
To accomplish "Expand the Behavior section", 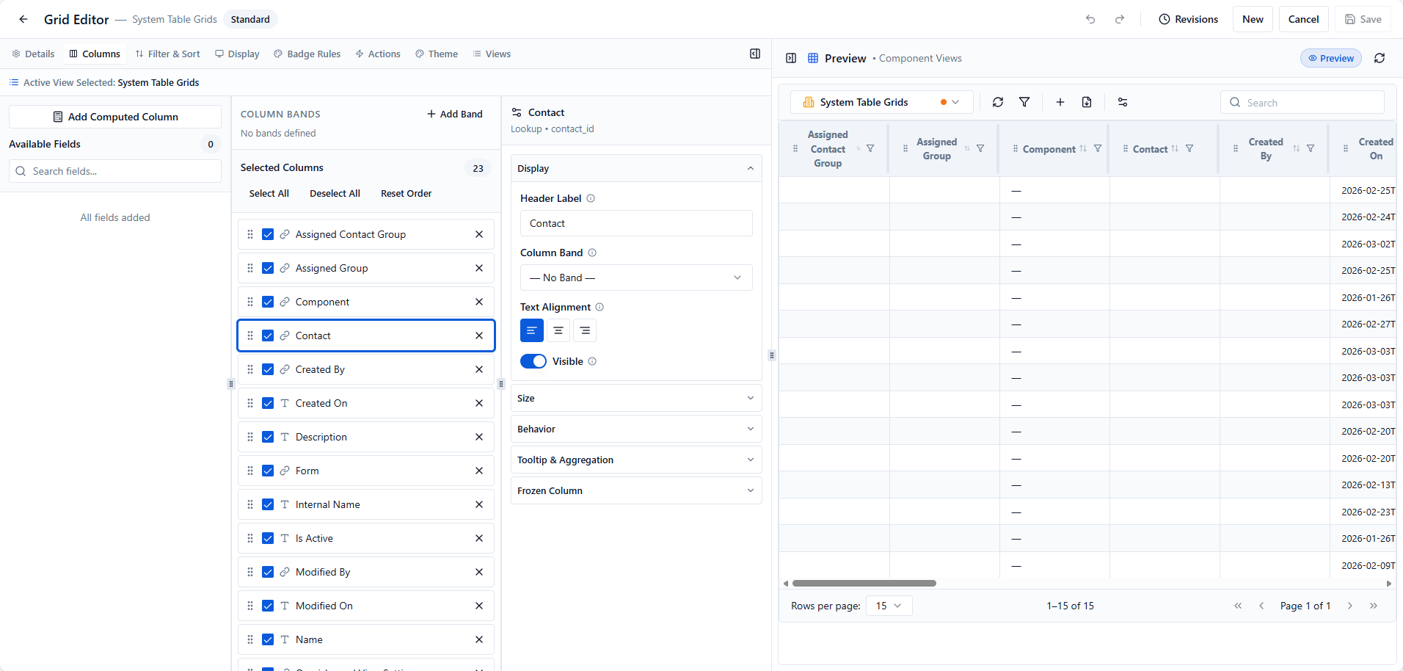I will [636, 429].
